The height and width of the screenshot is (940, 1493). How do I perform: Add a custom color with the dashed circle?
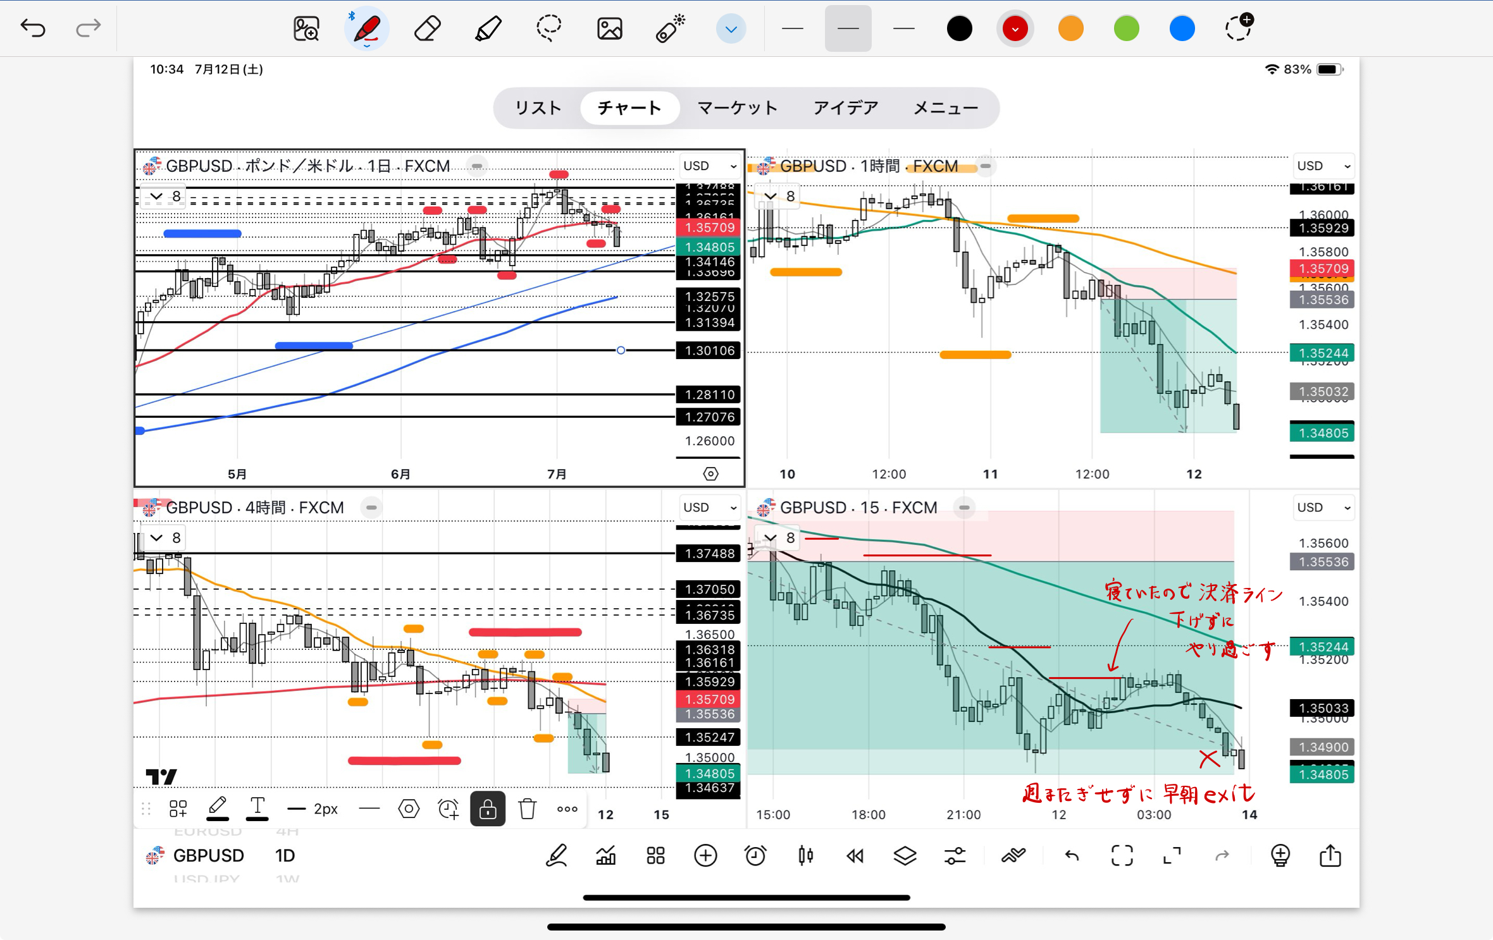point(1238,27)
